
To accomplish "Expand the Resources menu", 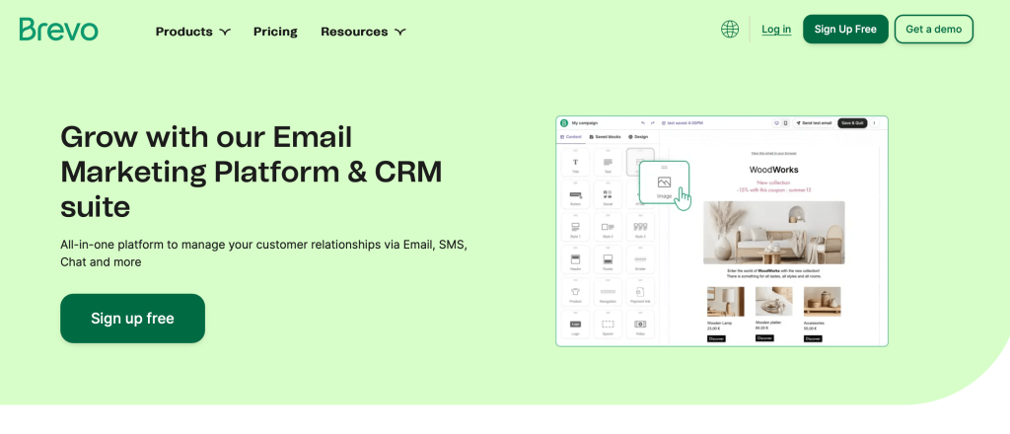I will click(363, 32).
